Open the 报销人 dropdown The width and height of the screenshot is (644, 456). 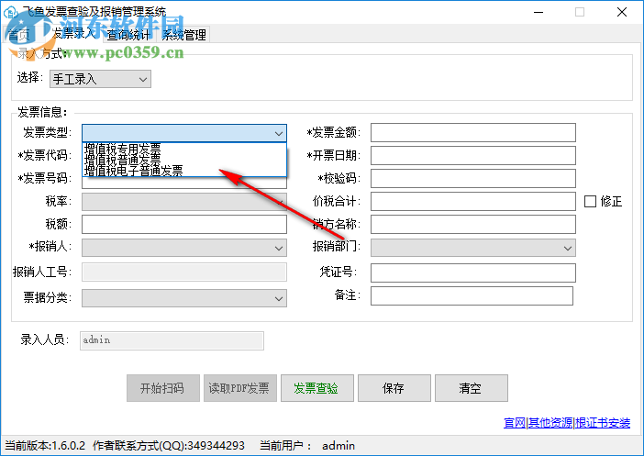pyautogui.click(x=184, y=248)
